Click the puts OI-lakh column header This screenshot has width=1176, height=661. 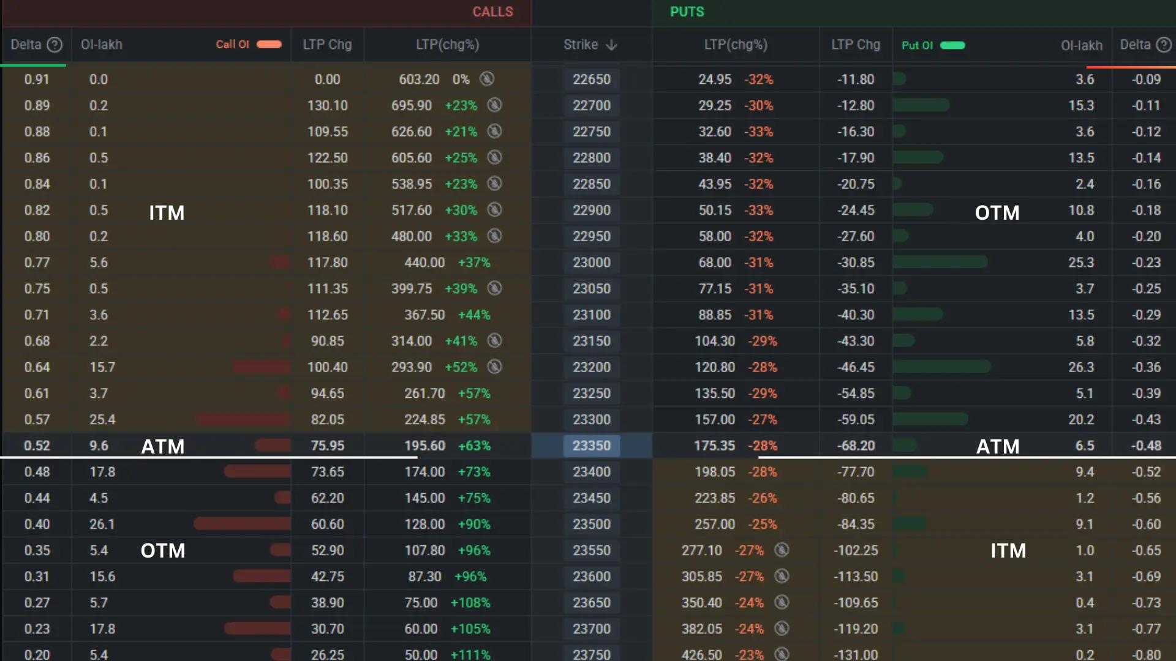(1082, 45)
